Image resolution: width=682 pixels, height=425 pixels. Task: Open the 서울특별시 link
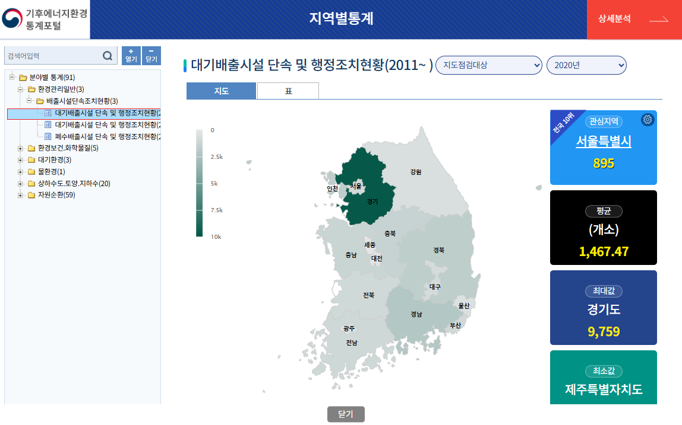pyautogui.click(x=603, y=142)
